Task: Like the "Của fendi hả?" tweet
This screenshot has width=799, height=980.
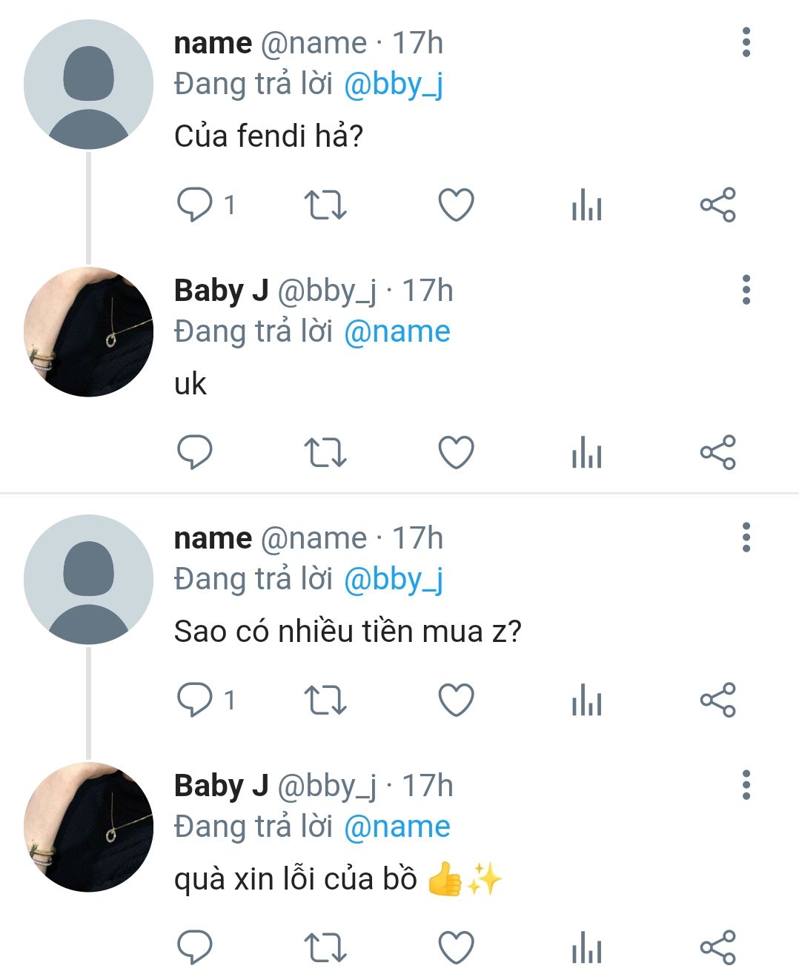Action: 456,205
